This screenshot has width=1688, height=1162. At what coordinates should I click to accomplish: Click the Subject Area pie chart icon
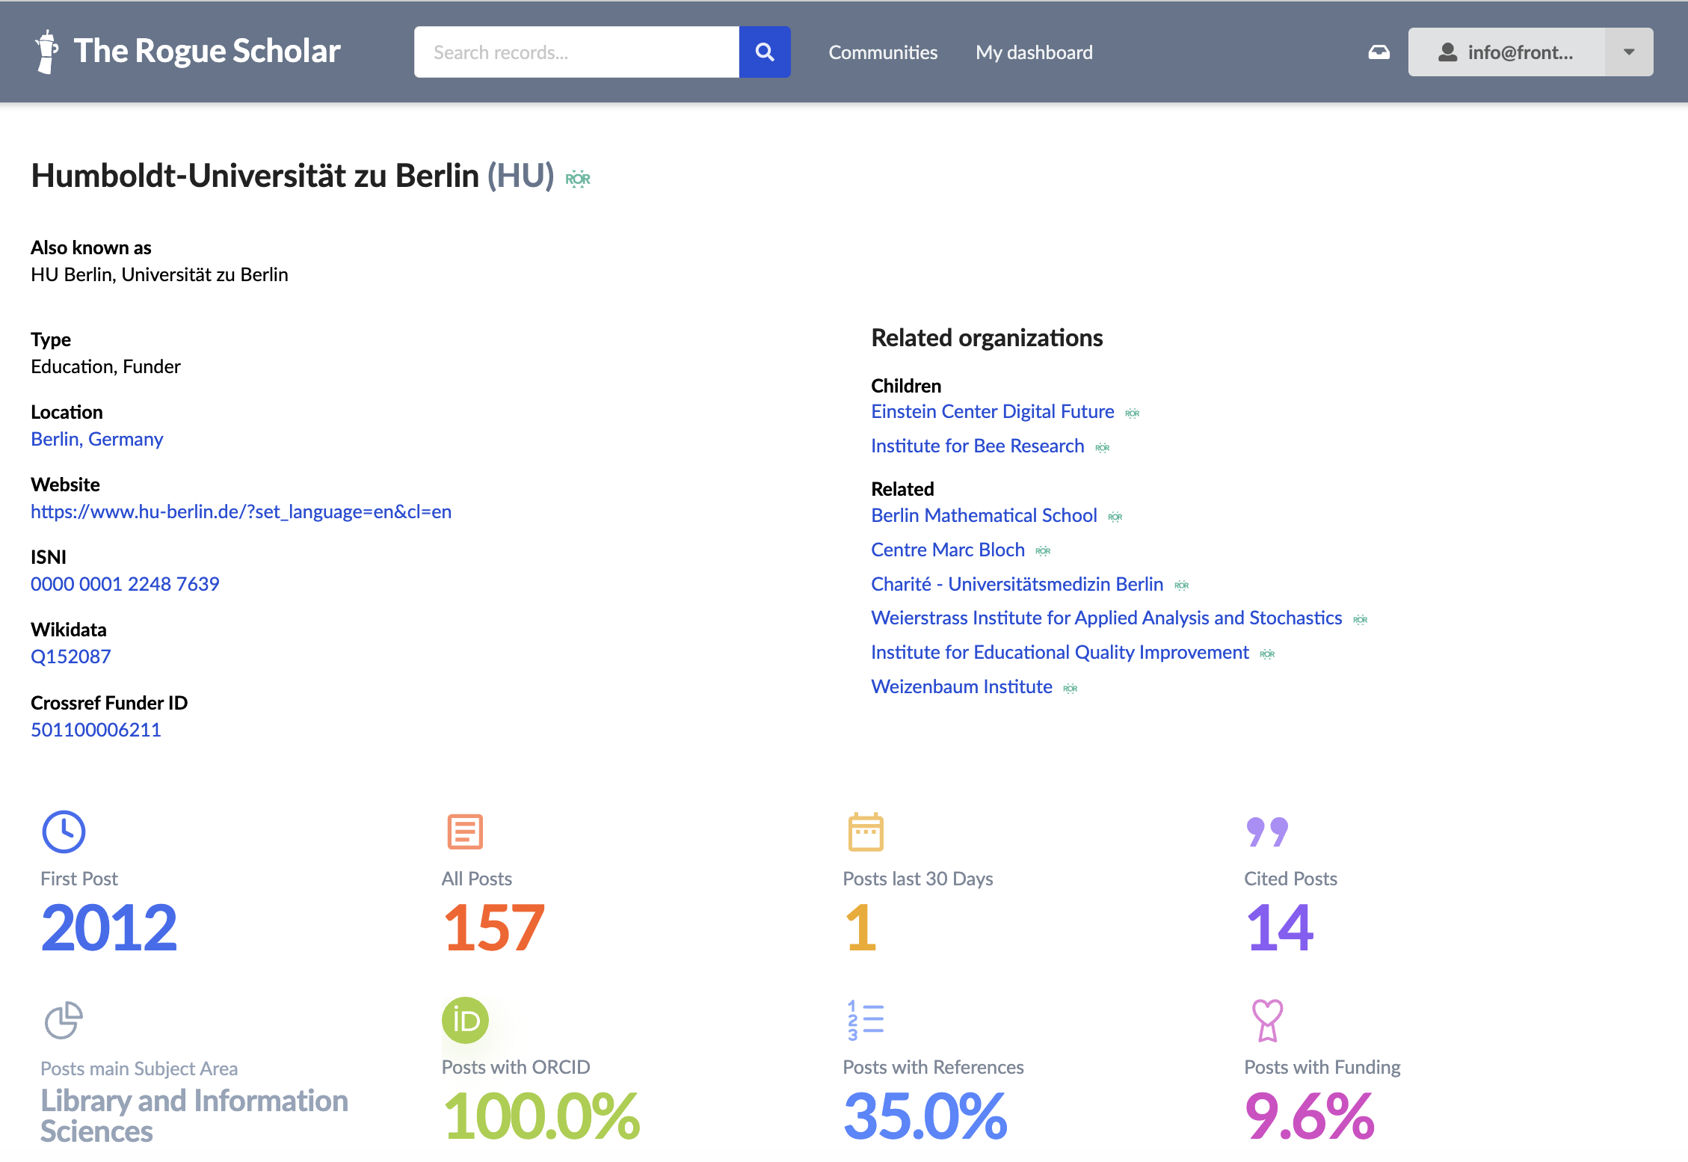(64, 1020)
